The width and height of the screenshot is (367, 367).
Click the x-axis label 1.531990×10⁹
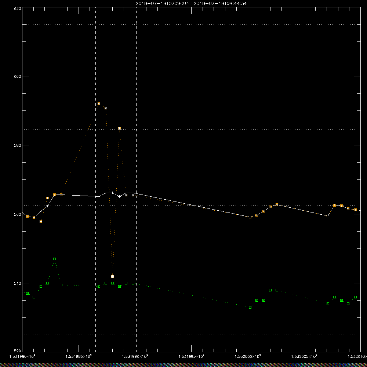tap(135, 356)
